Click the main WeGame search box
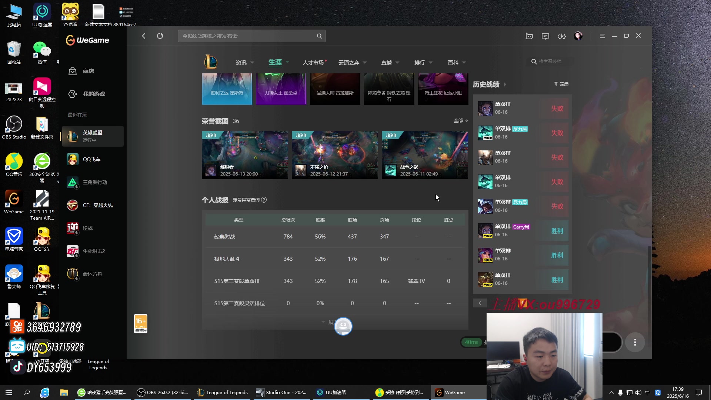This screenshot has height=400, width=711. click(x=251, y=36)
